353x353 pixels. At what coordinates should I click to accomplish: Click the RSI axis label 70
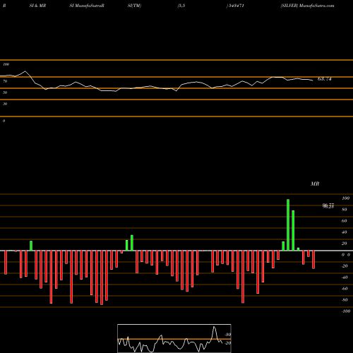point(5,81)
